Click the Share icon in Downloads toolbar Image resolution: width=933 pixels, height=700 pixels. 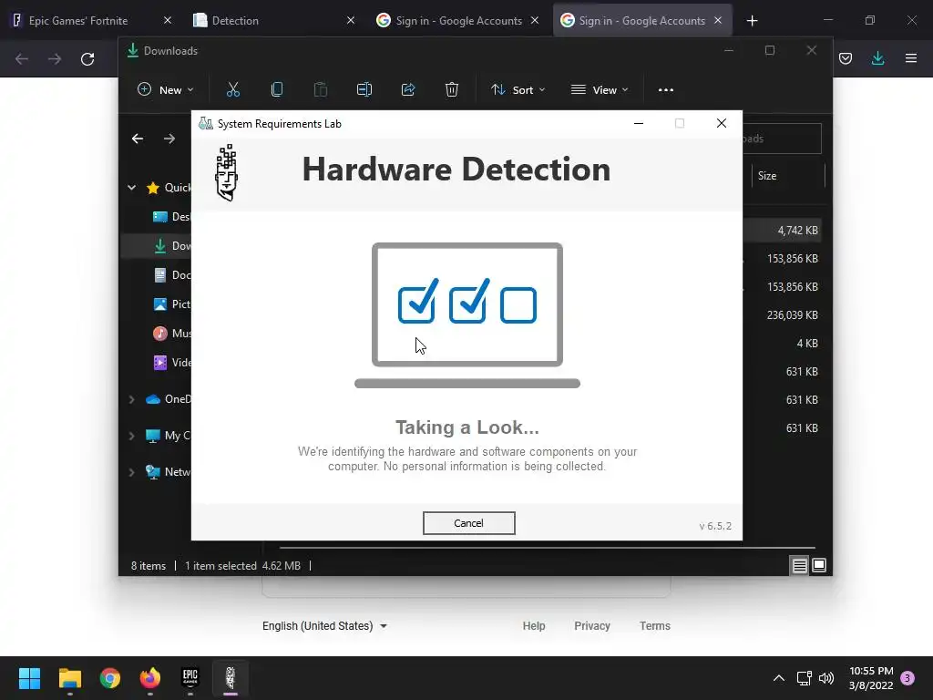coord(408,90)
